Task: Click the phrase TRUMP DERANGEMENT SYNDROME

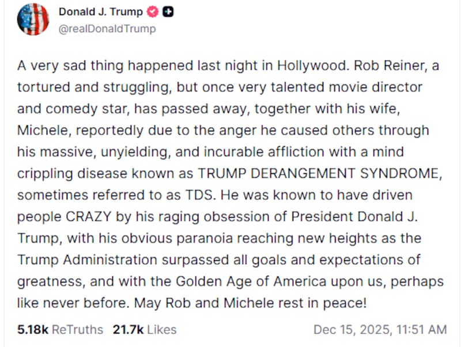Action: point(319,173)
